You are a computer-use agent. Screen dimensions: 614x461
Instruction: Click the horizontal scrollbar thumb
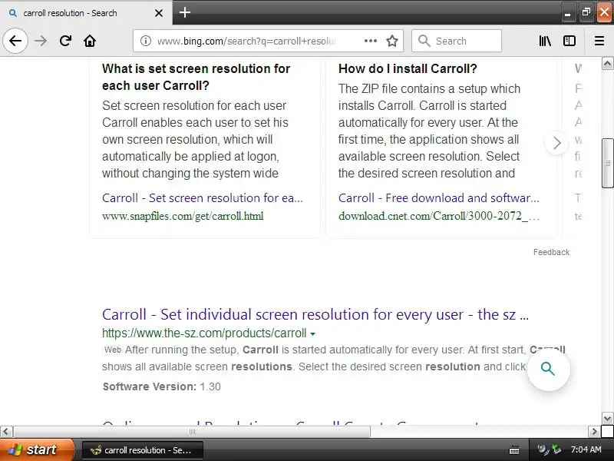[x=192, y=432]
